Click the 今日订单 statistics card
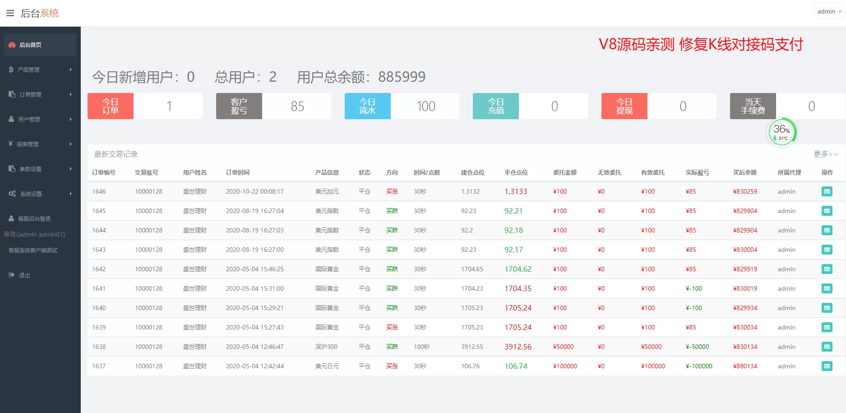This screenshot has width=846, height=413. tap(145, 106)
